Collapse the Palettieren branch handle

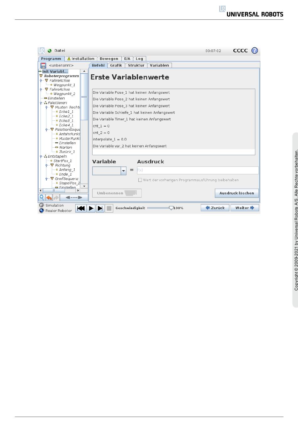coord(41,103)
